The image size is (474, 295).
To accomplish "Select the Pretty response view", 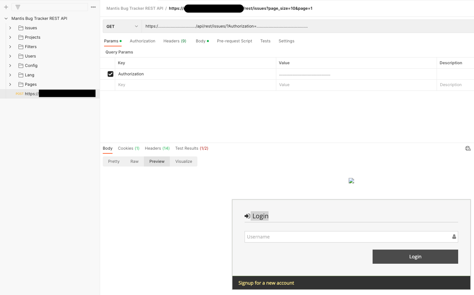I will point(114,161).
